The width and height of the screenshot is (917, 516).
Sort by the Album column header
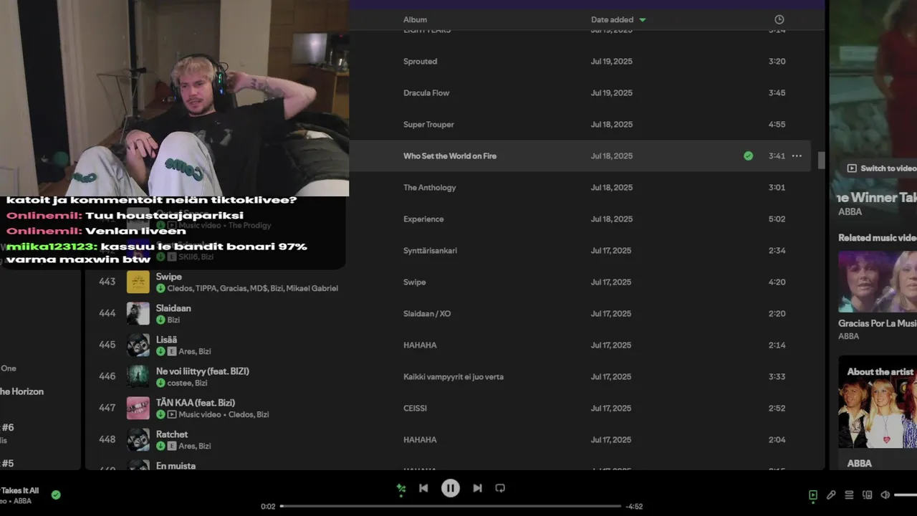(415, 19)
